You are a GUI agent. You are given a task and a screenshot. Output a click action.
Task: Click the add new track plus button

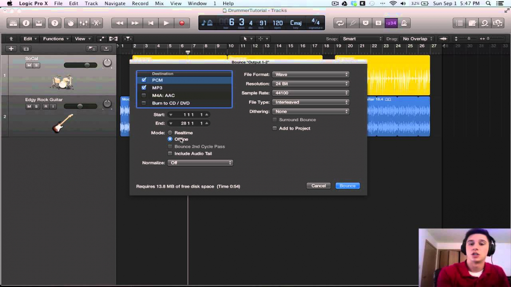coord(11,49)
